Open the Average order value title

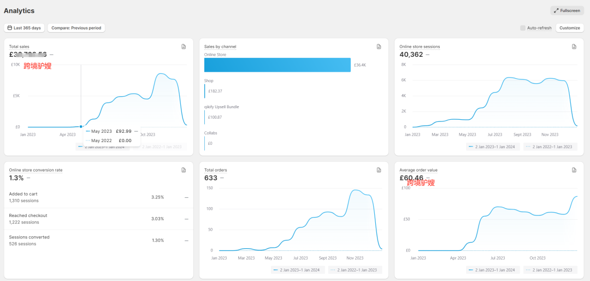pyautogui.click(x=418, y=170)
